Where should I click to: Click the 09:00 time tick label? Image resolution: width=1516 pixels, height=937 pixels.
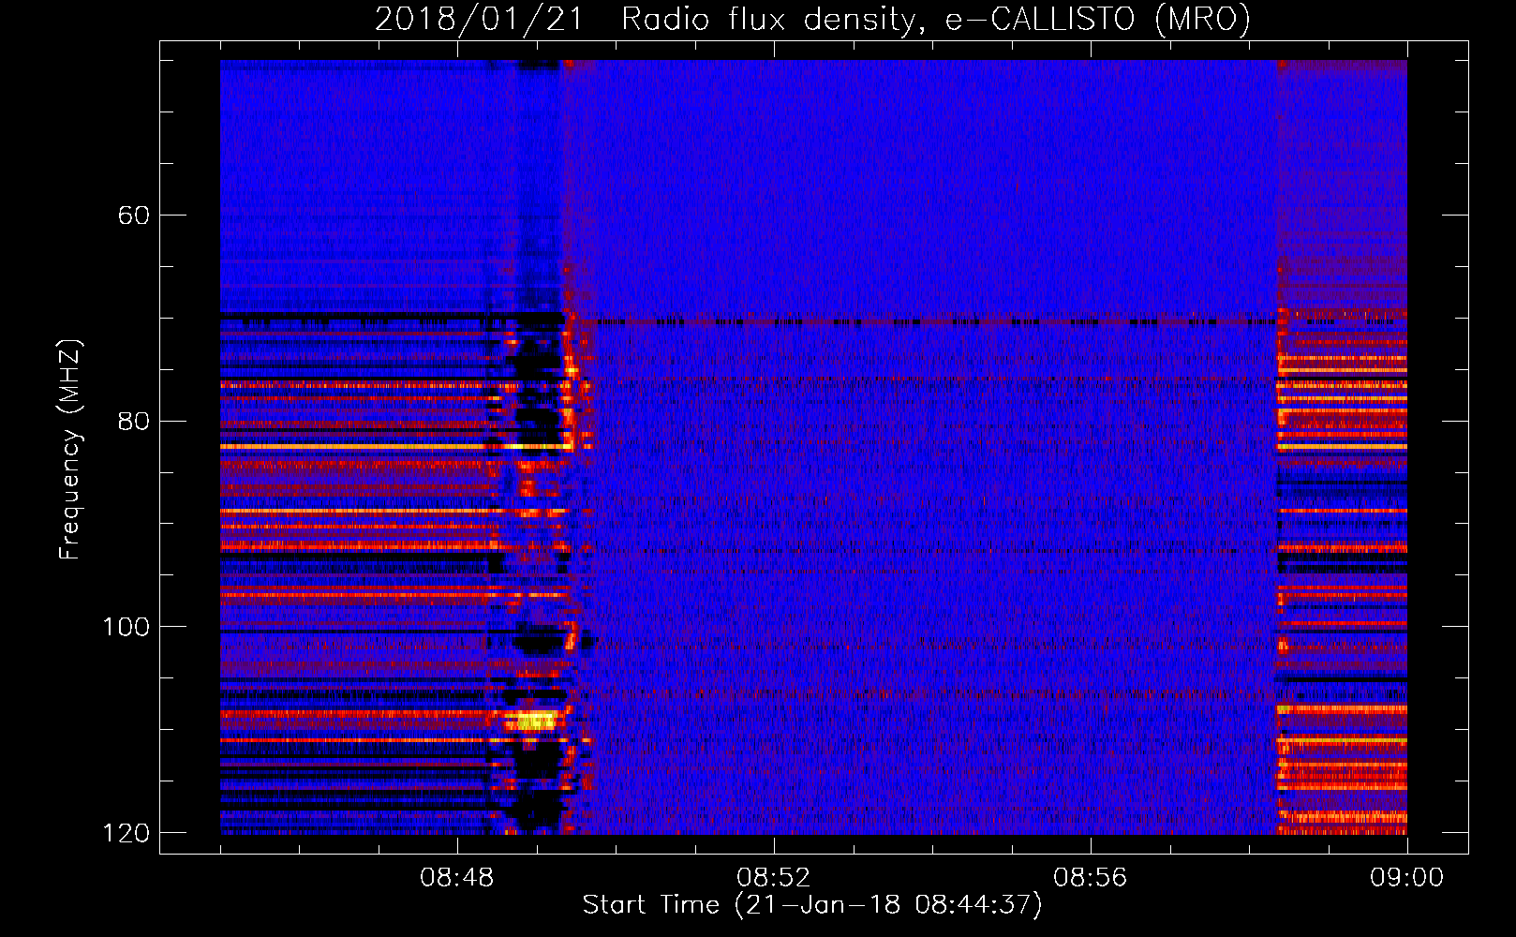click(x=1406, y=878)
